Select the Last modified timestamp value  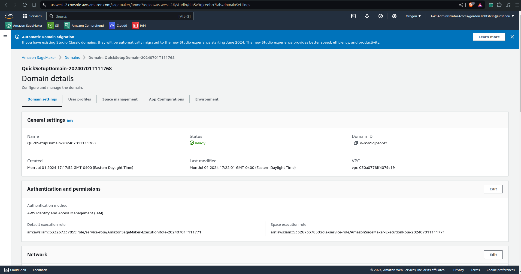point(243,168)
